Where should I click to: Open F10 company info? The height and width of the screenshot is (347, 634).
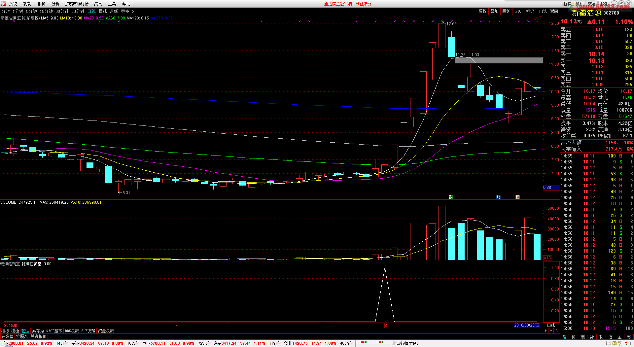(x=518, y=11)
